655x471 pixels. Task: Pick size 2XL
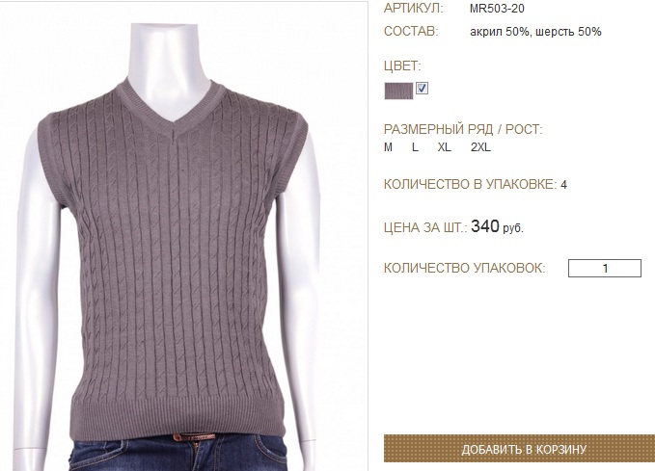(480, 147)
